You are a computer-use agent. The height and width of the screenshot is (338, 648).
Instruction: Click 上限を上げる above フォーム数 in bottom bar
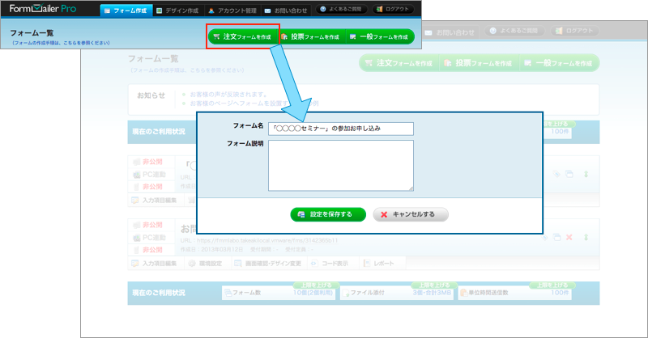pos(316,285)
